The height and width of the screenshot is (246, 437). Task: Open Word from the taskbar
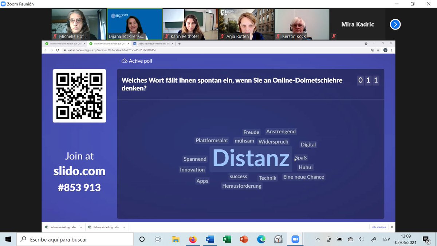coord(210,239)
